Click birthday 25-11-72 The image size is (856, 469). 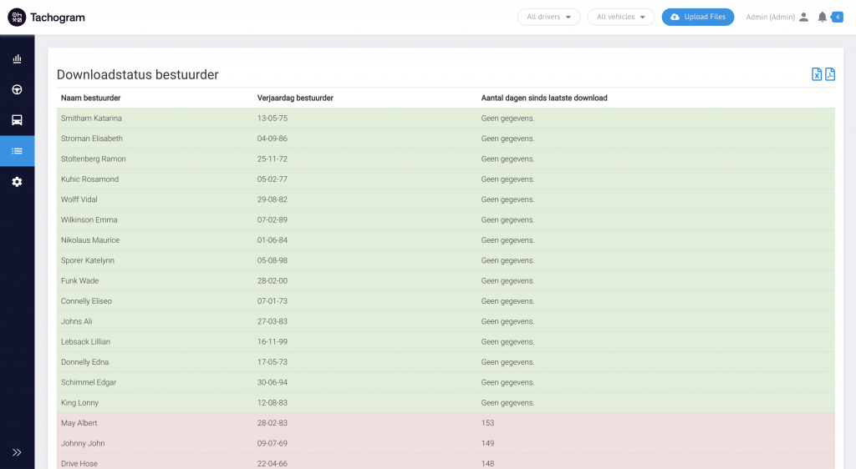pos(273,159)
